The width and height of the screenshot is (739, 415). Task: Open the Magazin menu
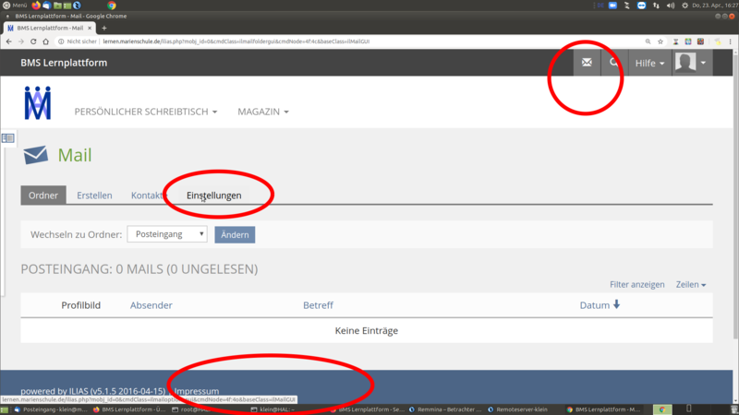(262, 112)
